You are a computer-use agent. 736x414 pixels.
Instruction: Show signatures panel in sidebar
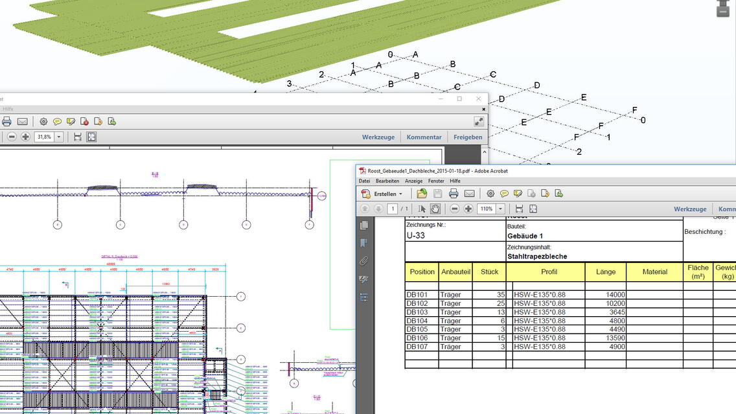tap(363, 279)
